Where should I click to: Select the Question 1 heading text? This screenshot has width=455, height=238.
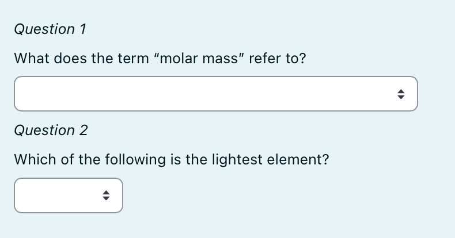50,29
